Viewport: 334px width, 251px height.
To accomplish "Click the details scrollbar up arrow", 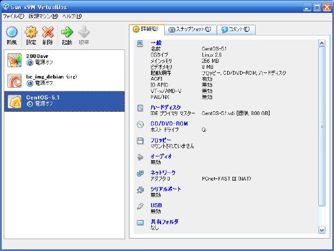I will [322, 44].
